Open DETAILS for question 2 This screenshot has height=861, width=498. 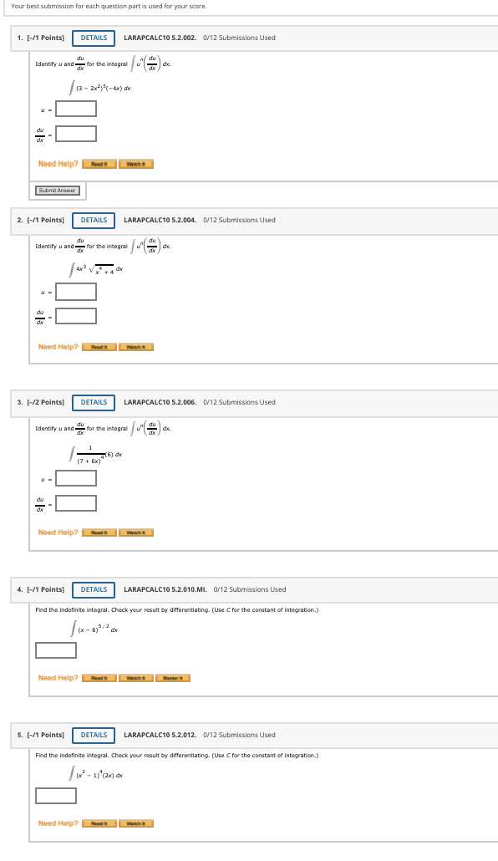pos(93,220)
